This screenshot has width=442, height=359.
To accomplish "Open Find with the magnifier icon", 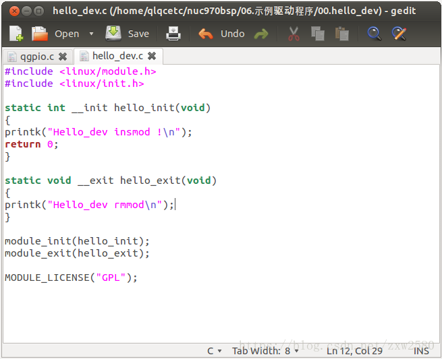I will pyautogui.click(x=375, y=34).
